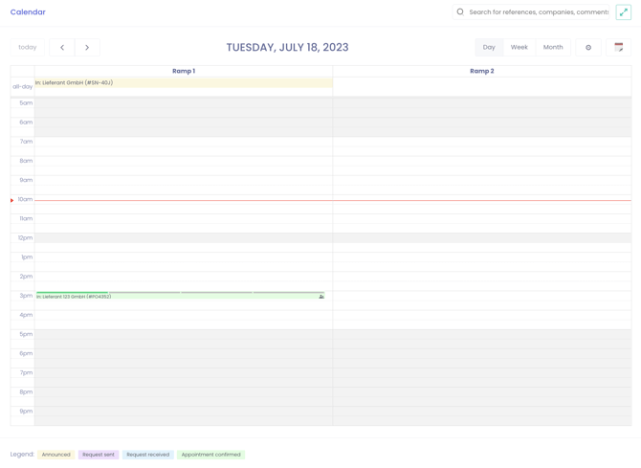Click the red current-time marker arrow
Image resolution: width=641 pixels, height=468 pixels.
click(x=12, y=200)
